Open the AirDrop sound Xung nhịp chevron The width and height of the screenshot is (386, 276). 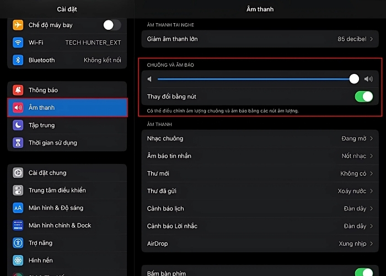pos(371,243)
